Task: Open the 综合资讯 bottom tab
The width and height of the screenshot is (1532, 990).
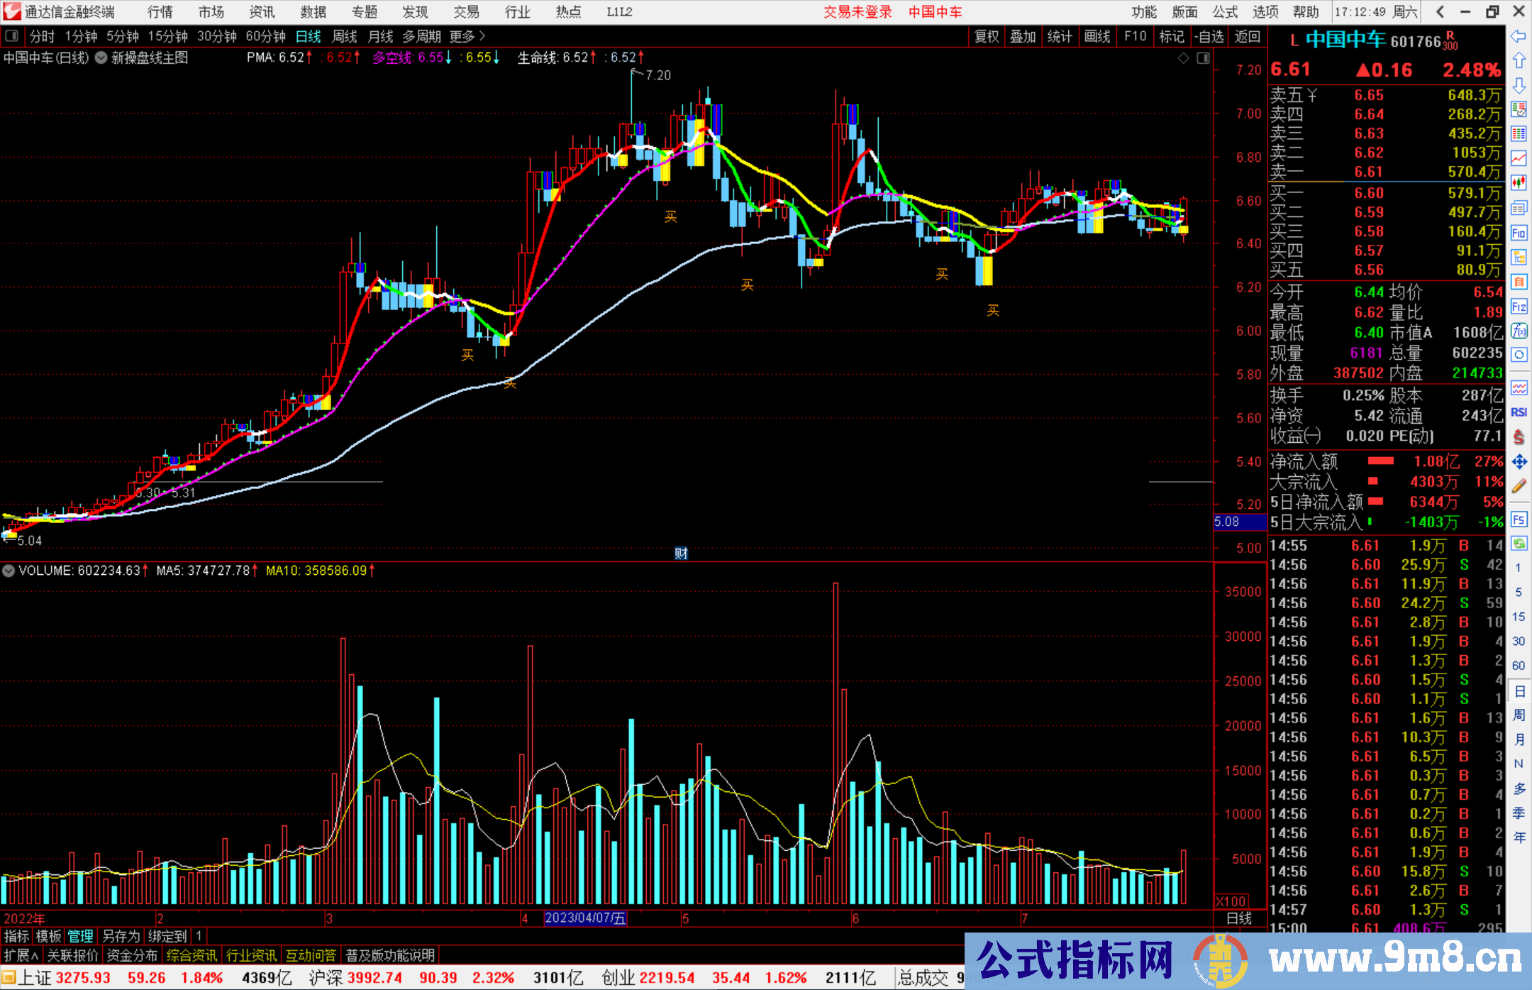Action: click(x=191, y=955)
